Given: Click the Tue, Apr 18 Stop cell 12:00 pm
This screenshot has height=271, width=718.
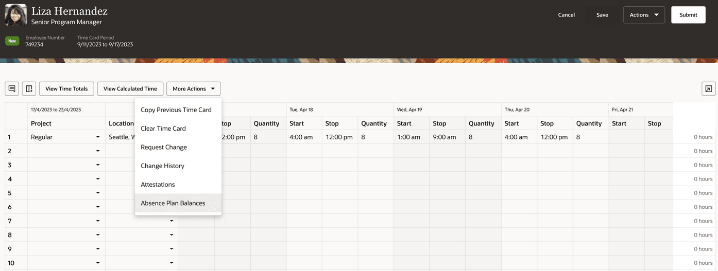Looking at the screenshot, I should coord(340,137).
